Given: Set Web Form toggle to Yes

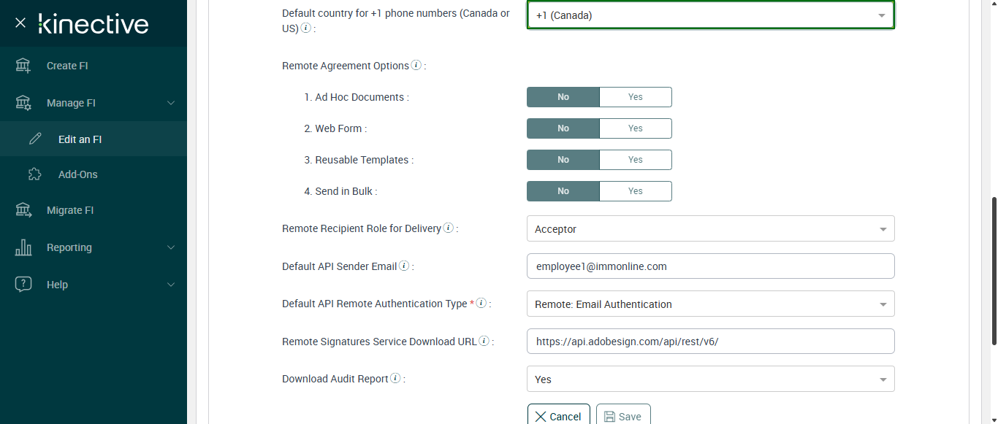Looking at the screenshot, I should 635,128.
